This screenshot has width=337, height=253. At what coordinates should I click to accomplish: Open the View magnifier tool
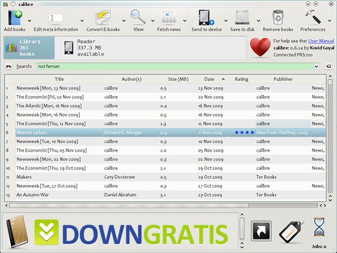(138, 17)
